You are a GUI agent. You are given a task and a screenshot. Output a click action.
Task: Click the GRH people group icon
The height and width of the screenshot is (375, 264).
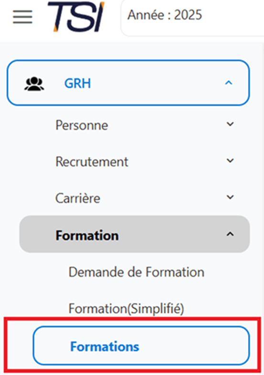[x=34, y=84]
